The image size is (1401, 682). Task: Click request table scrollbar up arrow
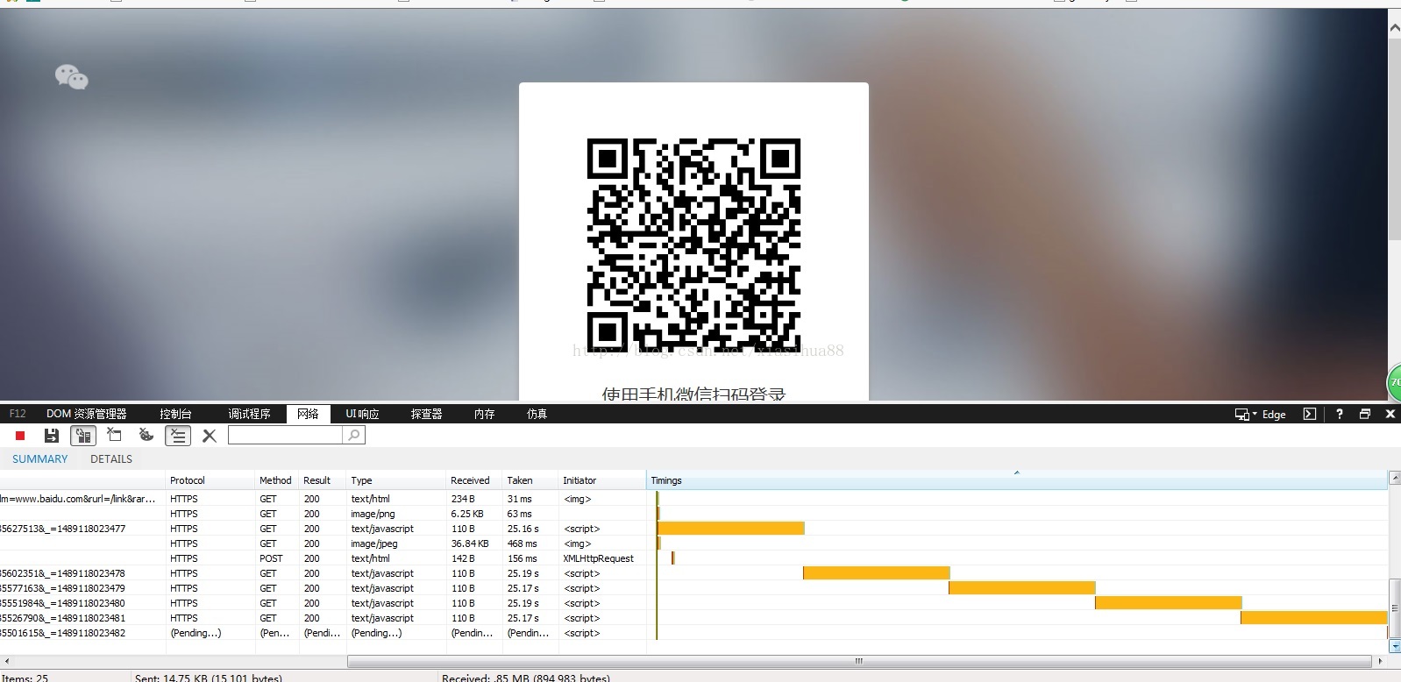(x=1395, y=478)
